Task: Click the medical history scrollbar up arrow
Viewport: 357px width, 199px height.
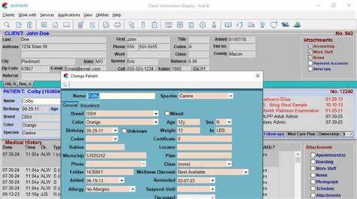Action: coord(297,154)
